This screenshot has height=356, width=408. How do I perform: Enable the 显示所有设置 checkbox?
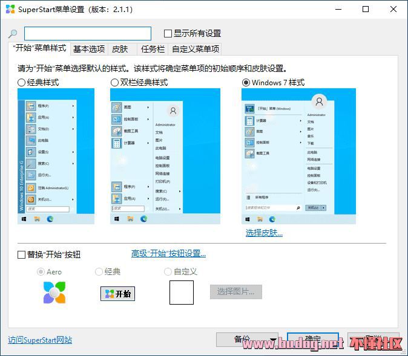pos(168,34)
